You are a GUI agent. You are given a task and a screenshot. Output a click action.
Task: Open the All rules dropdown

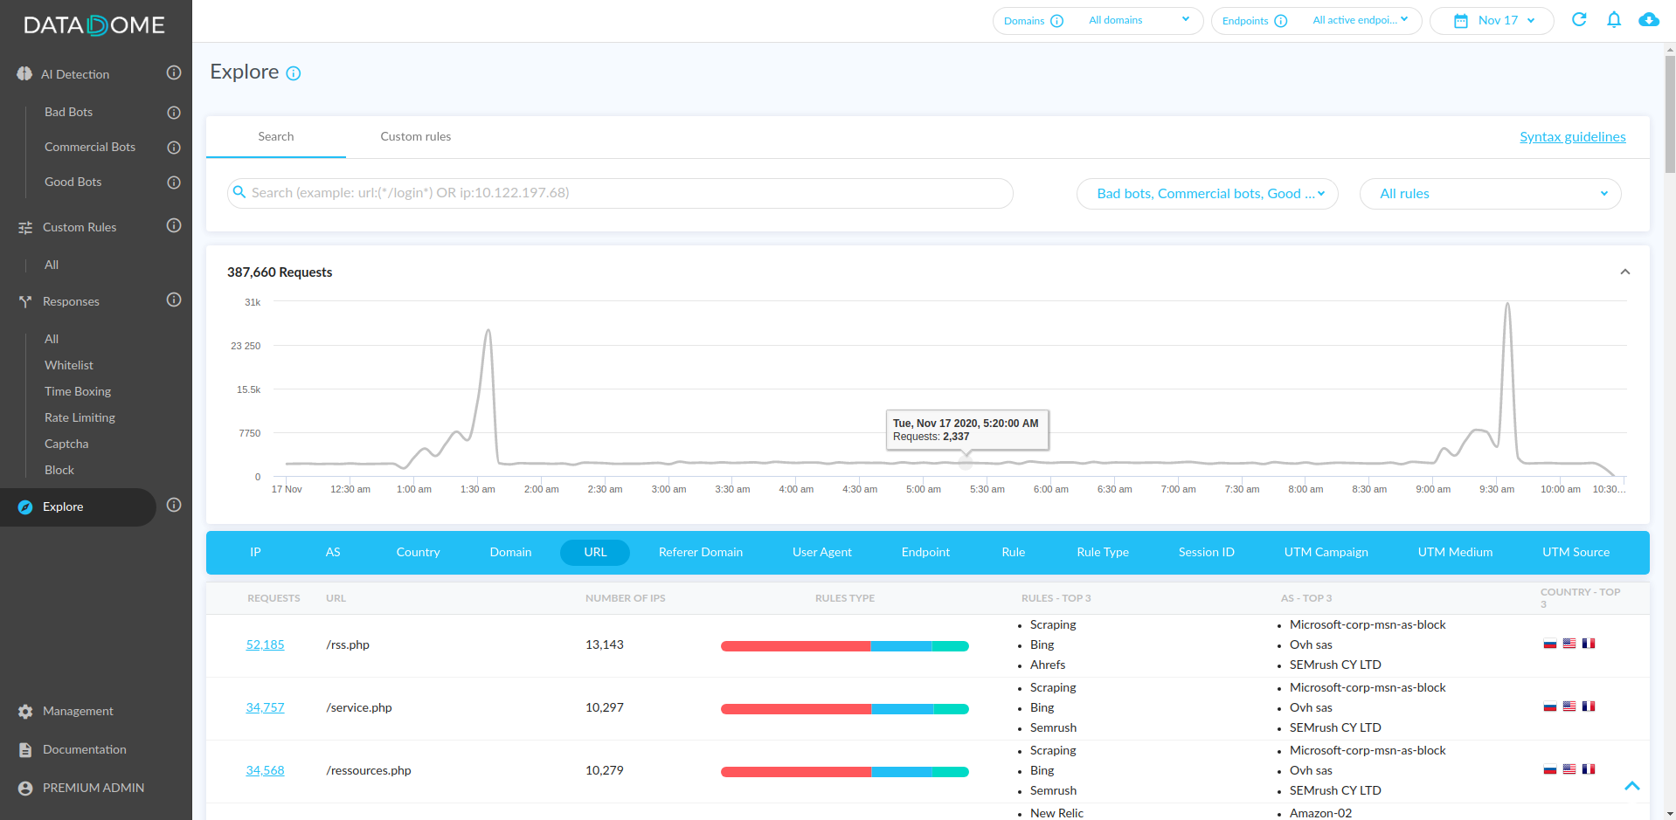click(x=1491, y=194)
